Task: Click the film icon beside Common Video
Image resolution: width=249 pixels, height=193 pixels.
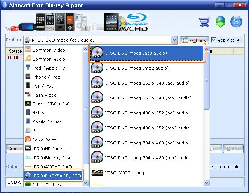Action: [28, 49]
